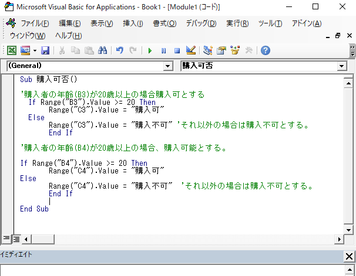Click the Break pause icon

tap(163, 50)
